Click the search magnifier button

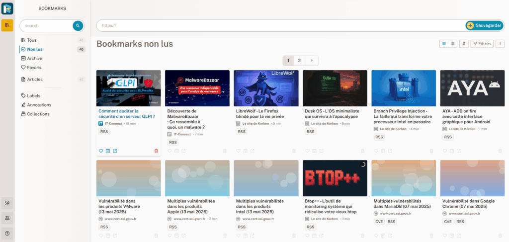(x=78, y=26)
